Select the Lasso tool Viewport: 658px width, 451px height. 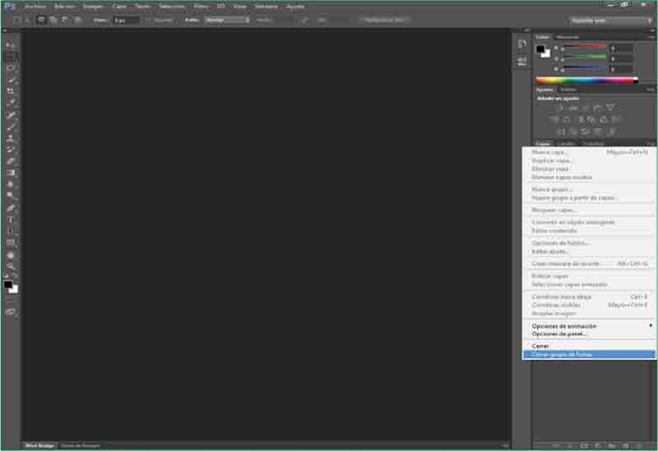[11, 68]
